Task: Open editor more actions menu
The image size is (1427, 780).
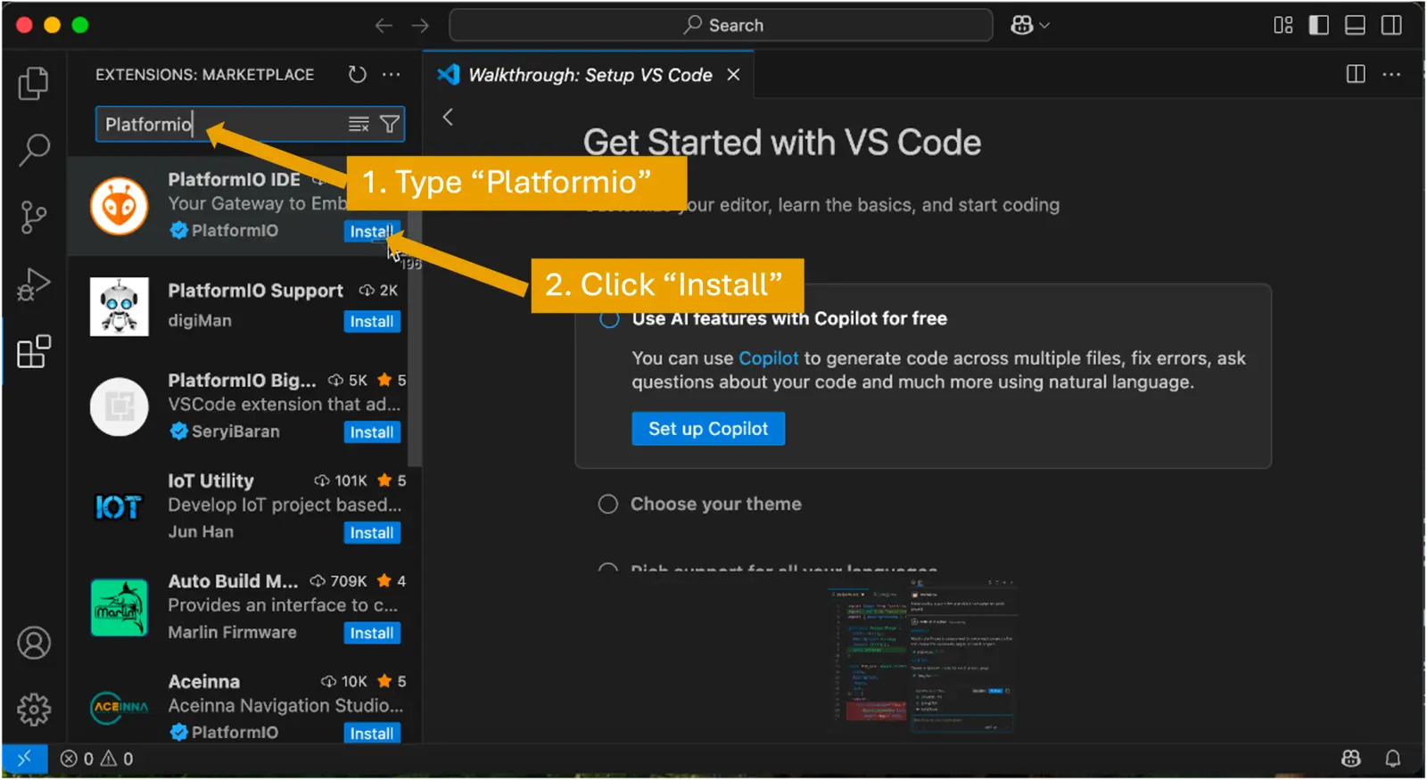Action: point(1391,75)
